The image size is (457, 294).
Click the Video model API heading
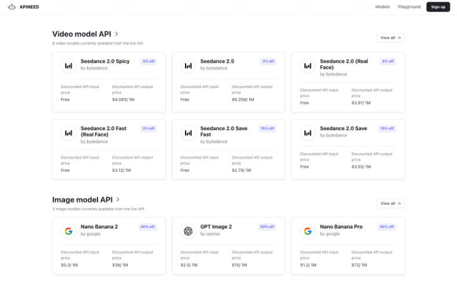pos(82,34)
